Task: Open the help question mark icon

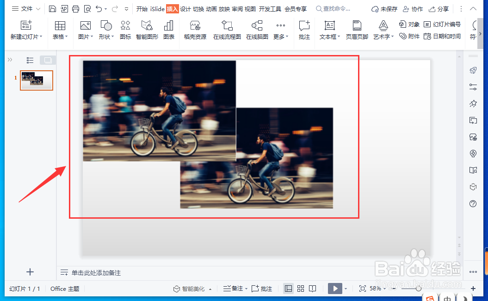Action: point(473,204)
